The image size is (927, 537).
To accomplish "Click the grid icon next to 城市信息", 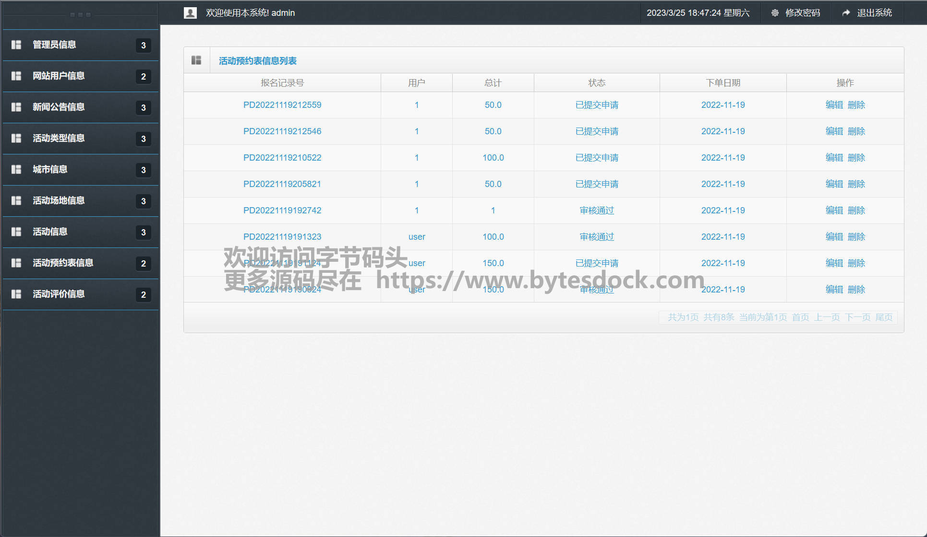I will tap(16, 169).
